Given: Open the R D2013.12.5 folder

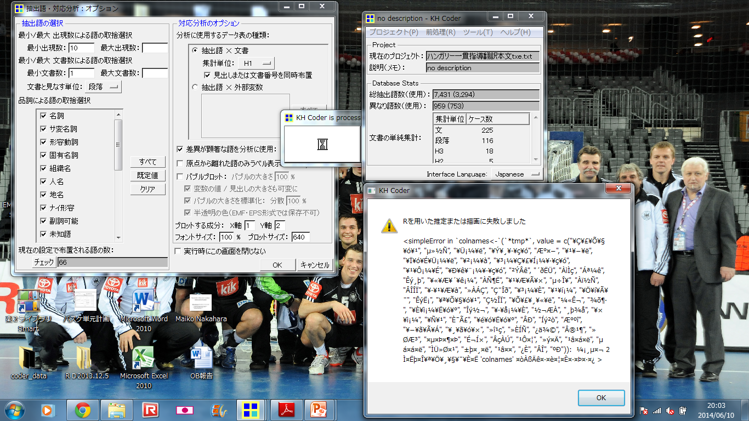Looking at the screenshot, I should click(x=87, y=363).
